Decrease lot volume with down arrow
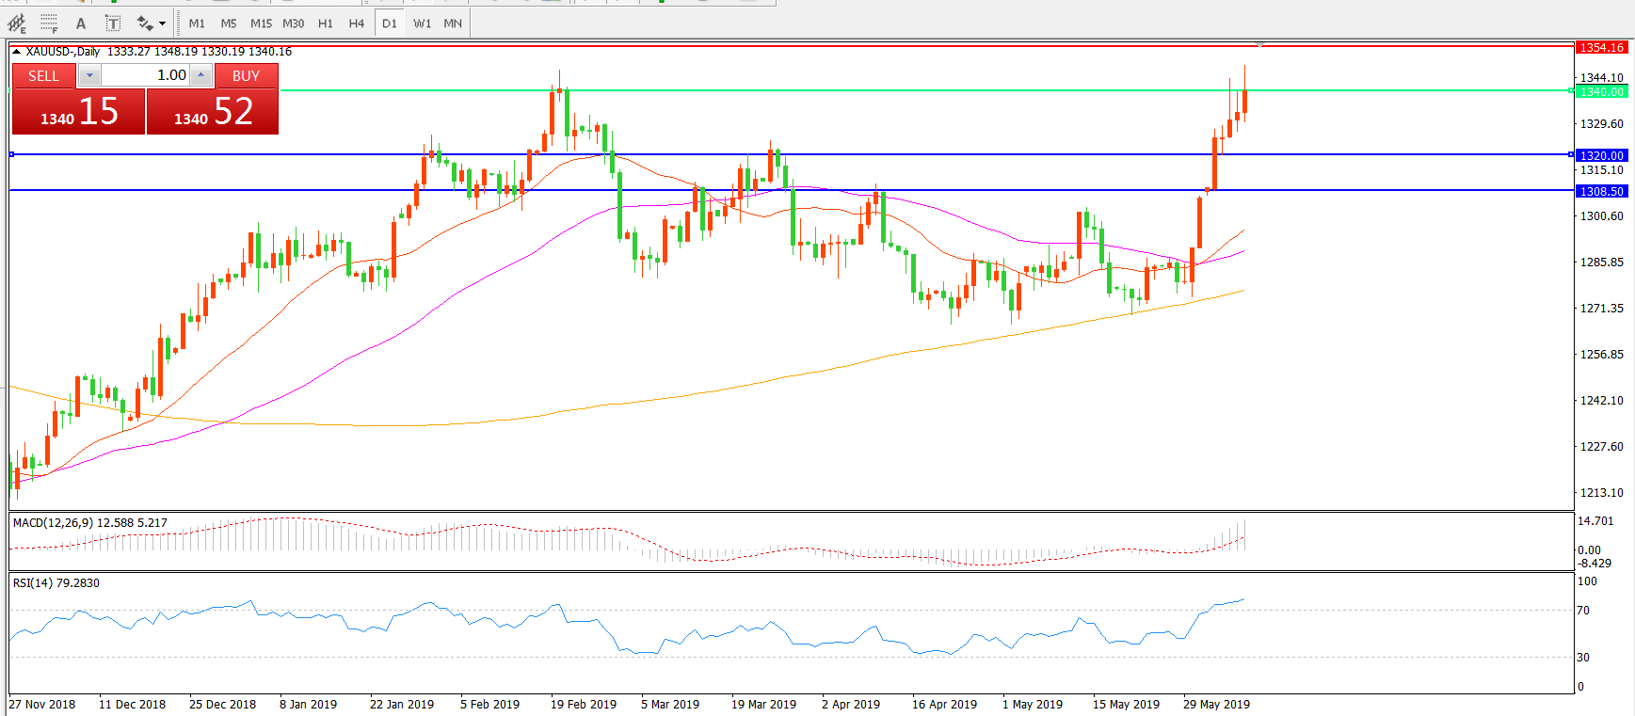 [x=89, y=75]
